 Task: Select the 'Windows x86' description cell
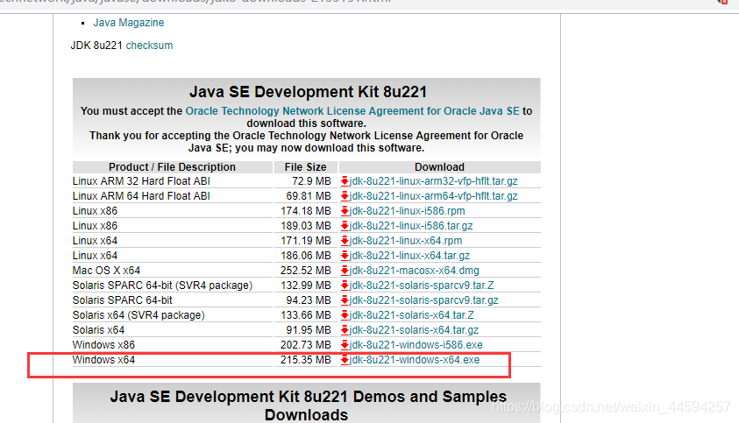click(x=173, y=345)
